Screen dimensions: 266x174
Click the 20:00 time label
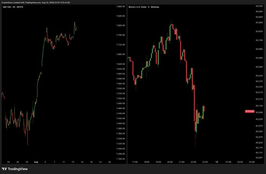click(170, 162)
